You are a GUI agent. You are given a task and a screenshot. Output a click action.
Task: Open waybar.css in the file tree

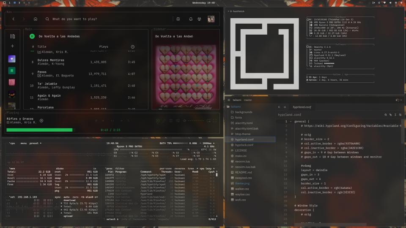(242, 194)
